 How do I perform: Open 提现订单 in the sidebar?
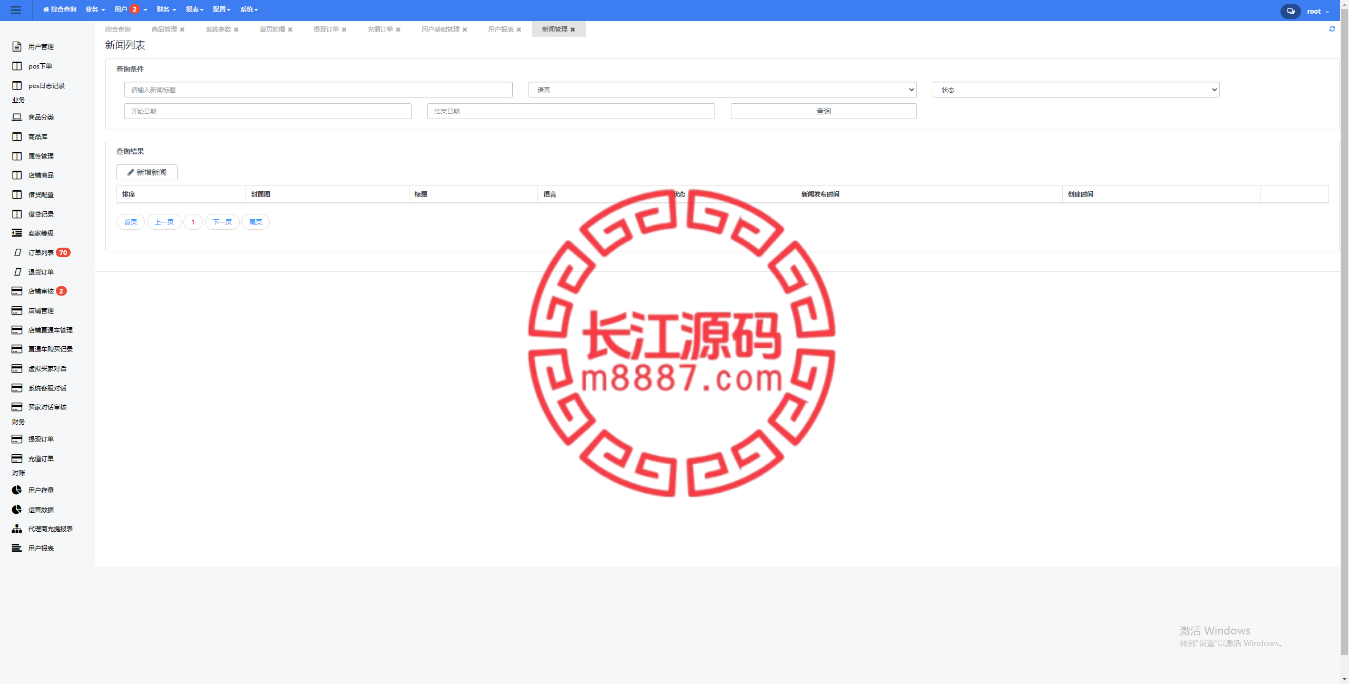pos(41,439)
